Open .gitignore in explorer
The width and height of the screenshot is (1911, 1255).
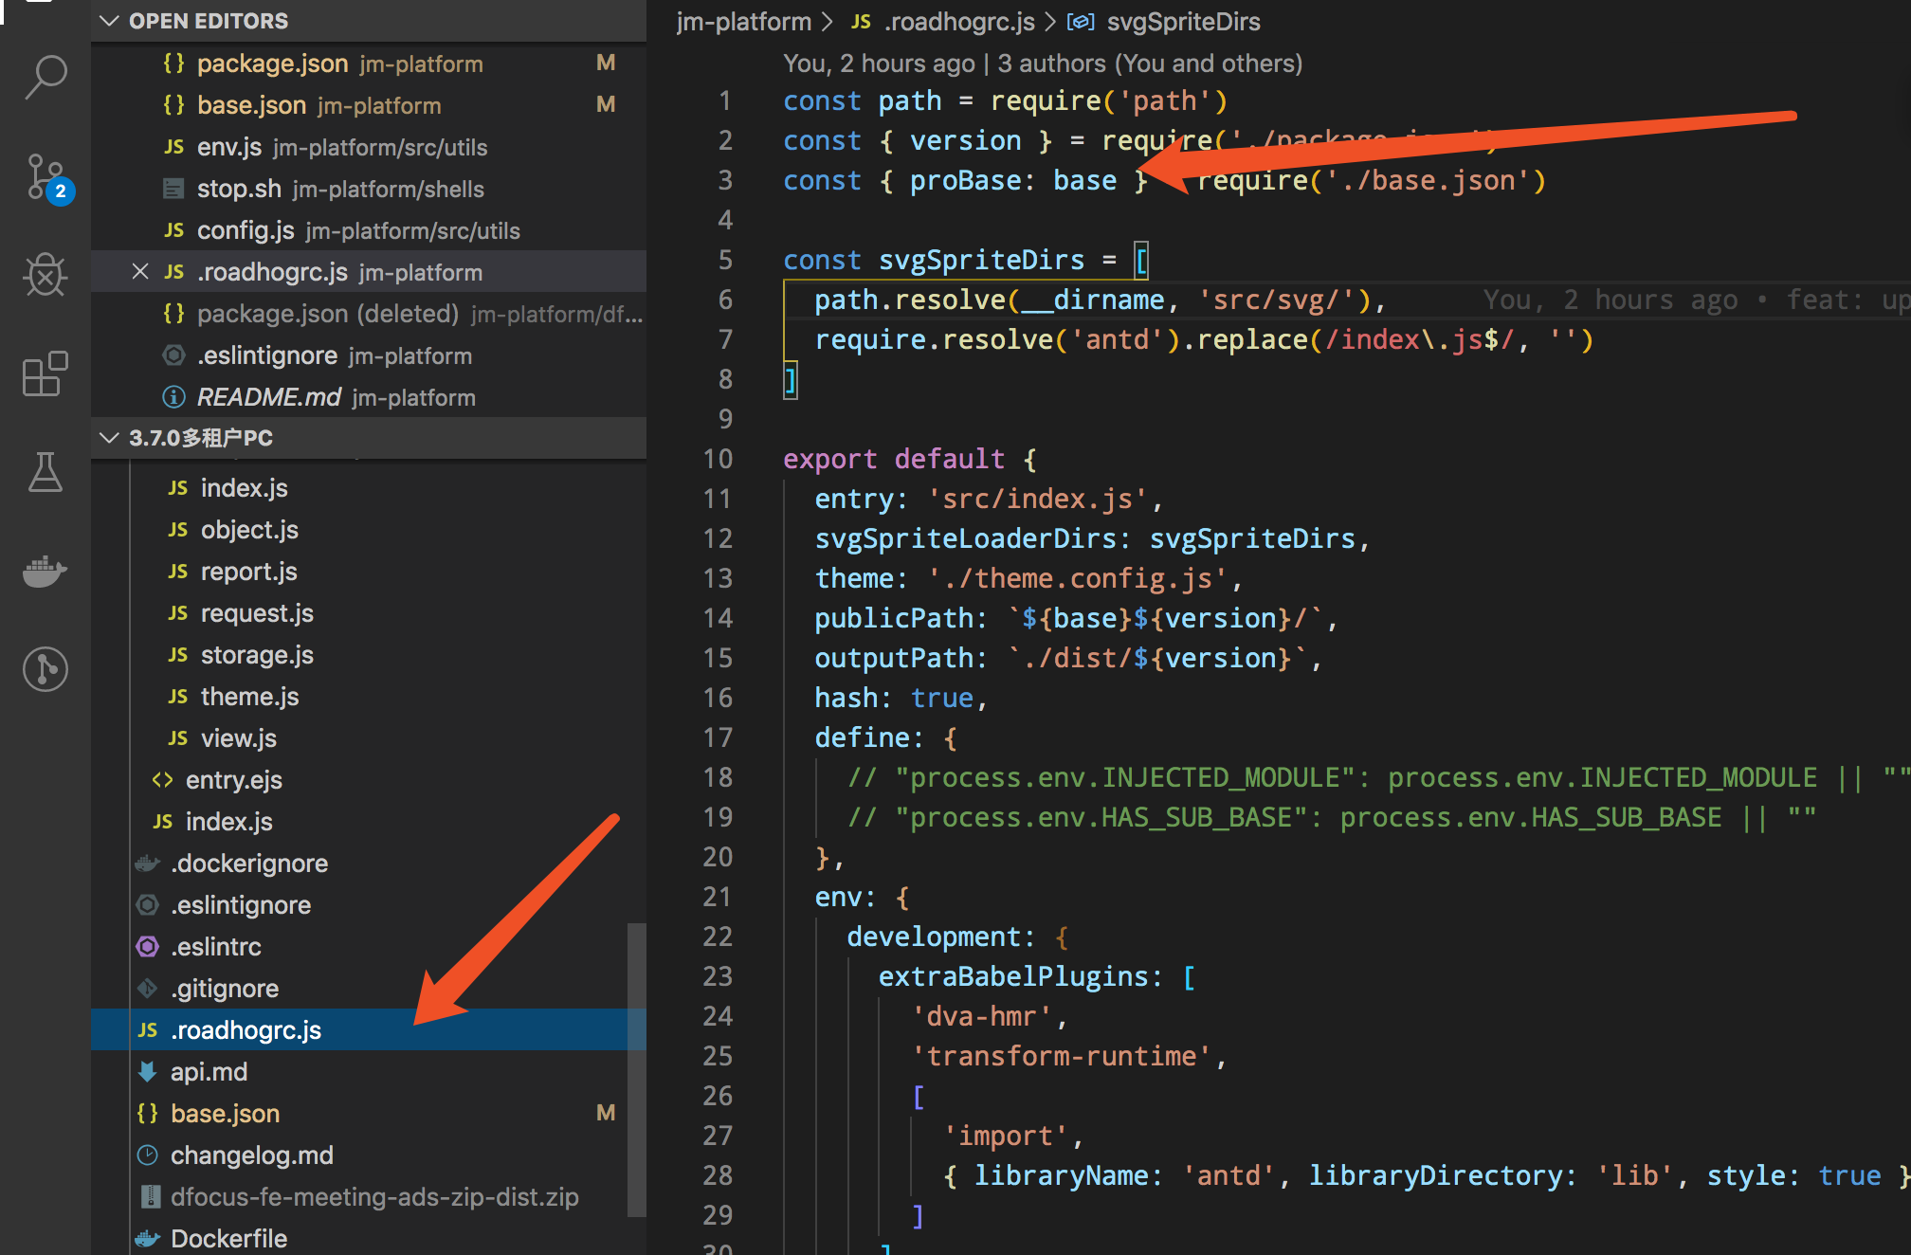(369, 989)
